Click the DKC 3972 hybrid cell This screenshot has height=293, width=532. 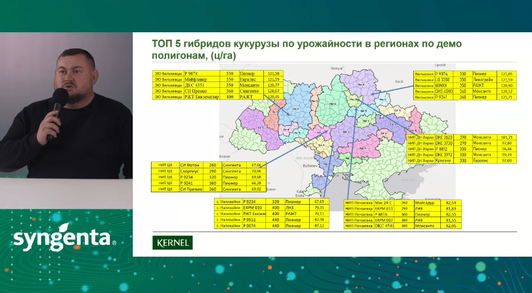[444, 154]
